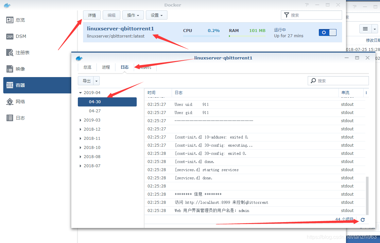Select log row '30-config: exited 0.'
This screenshot has width=380, height=243.
pyautogui.click(x=255, y=154)
